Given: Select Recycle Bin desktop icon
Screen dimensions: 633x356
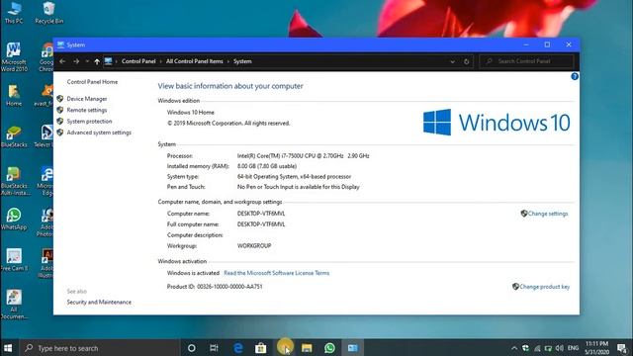Looking at the screenshot, I should (x=48, y=13).
